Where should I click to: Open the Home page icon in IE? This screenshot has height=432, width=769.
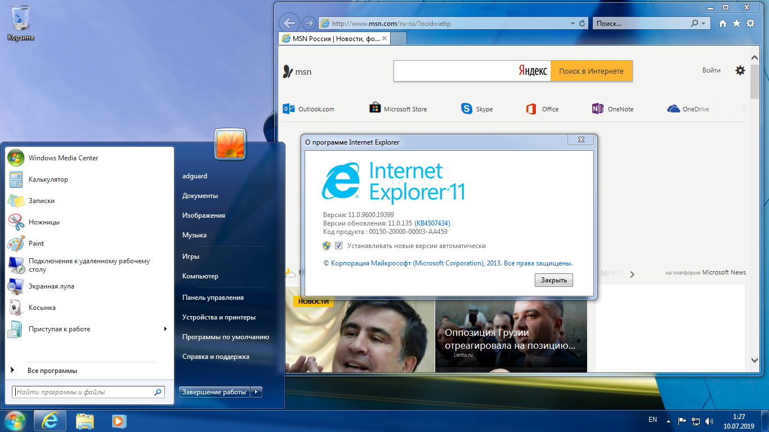pos(723,24)
